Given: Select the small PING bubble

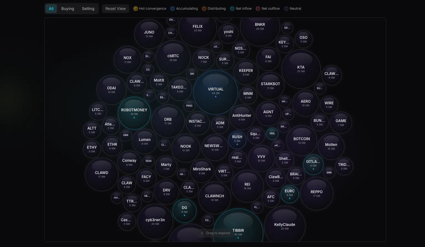Looking at the screenshot, I should click(x=189, y=106).
